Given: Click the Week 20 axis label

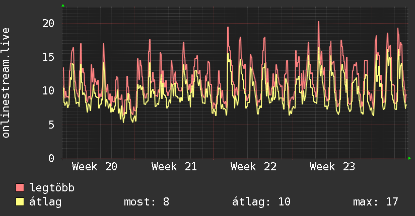Looking at the screenshot, I should tap(95, 167).
